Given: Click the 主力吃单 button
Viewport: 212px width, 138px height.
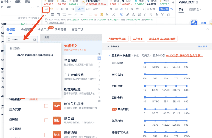Looking at the screenshot, I should 138,39.
